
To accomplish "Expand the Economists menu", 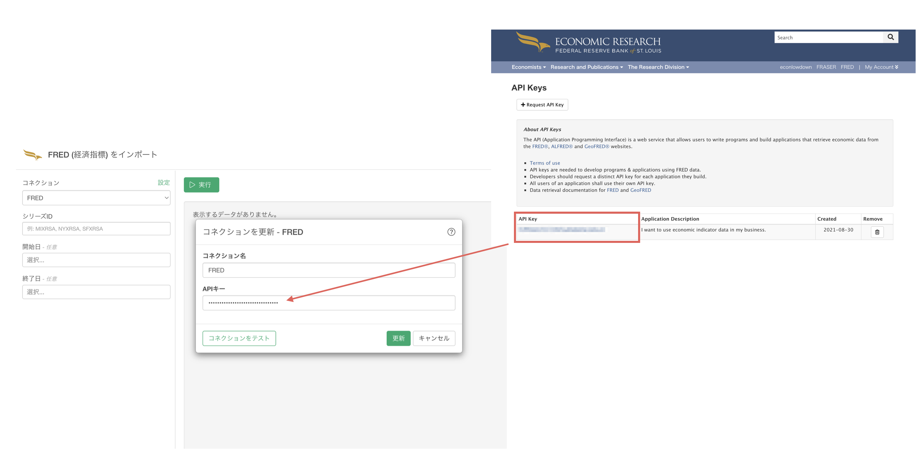I will click(x=528, y=67).
